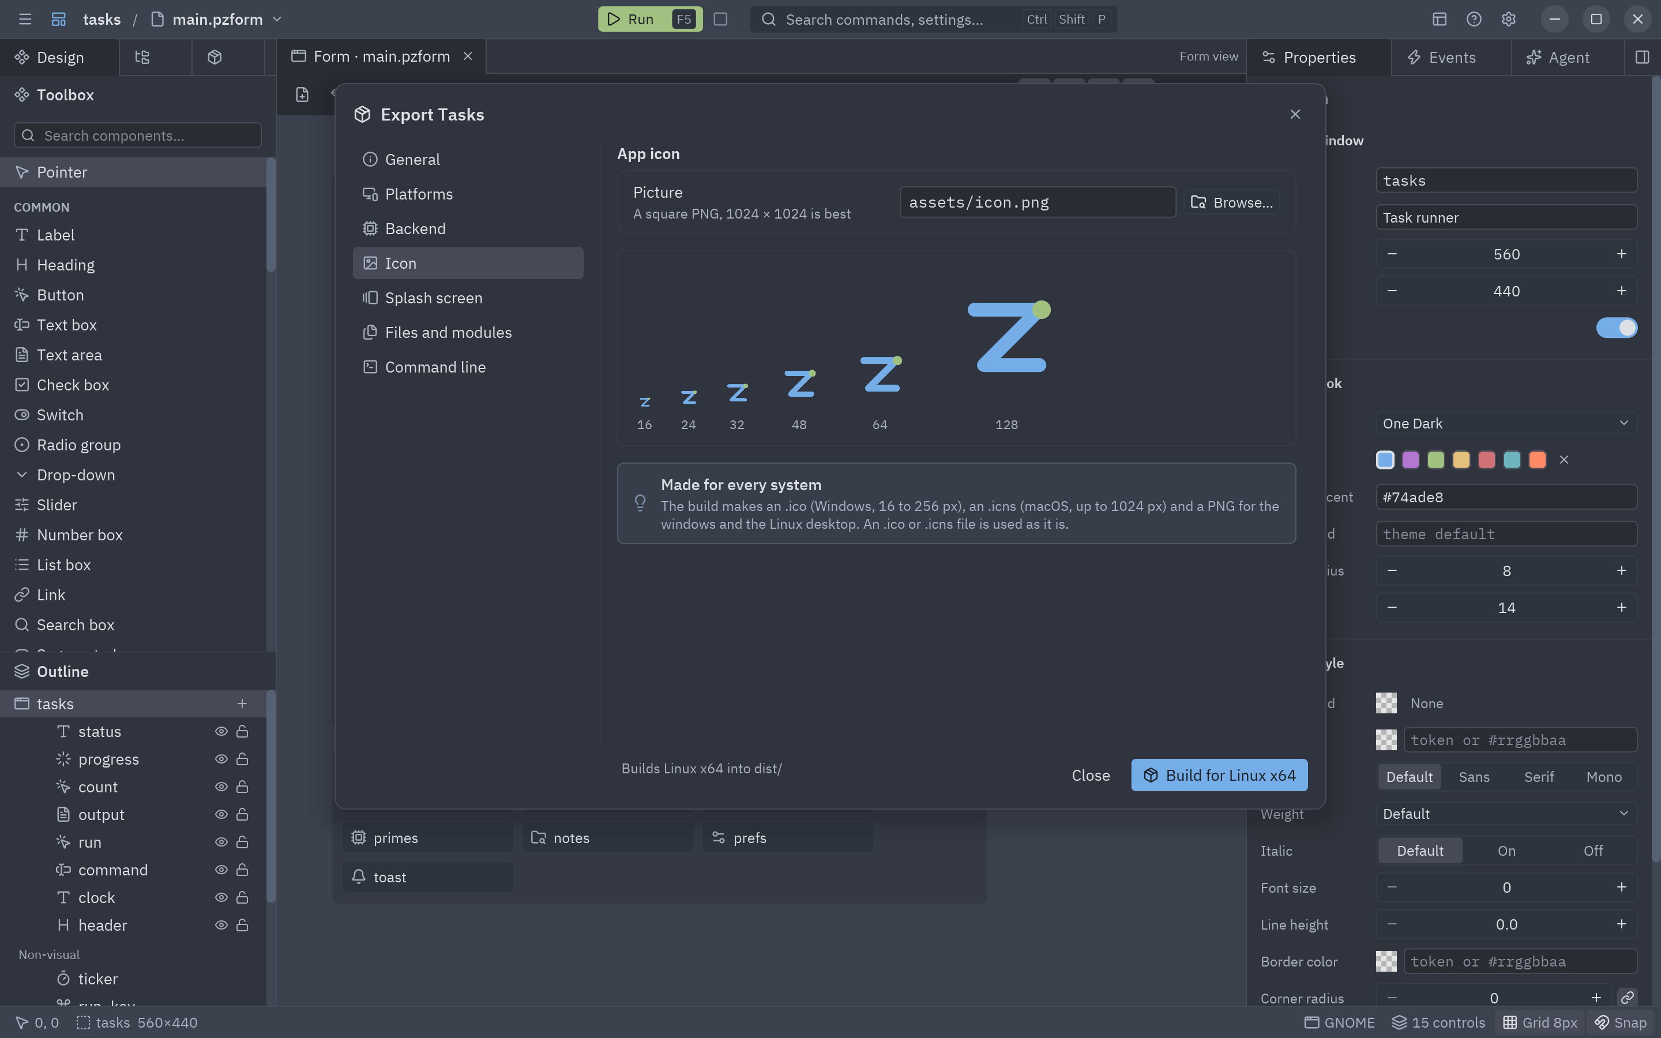Viewport: 1661px width, 1038px height.
Task: Clear the accent color with the x icon
Action: pos(1564,460)
